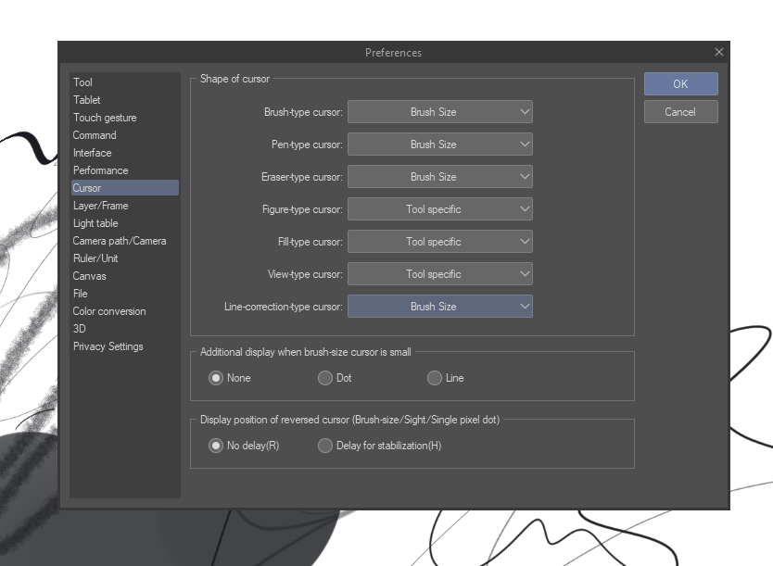Switch to Interface preferences
Image resolution: width=773 pixels, height=566 pixels.
point(92,153)
